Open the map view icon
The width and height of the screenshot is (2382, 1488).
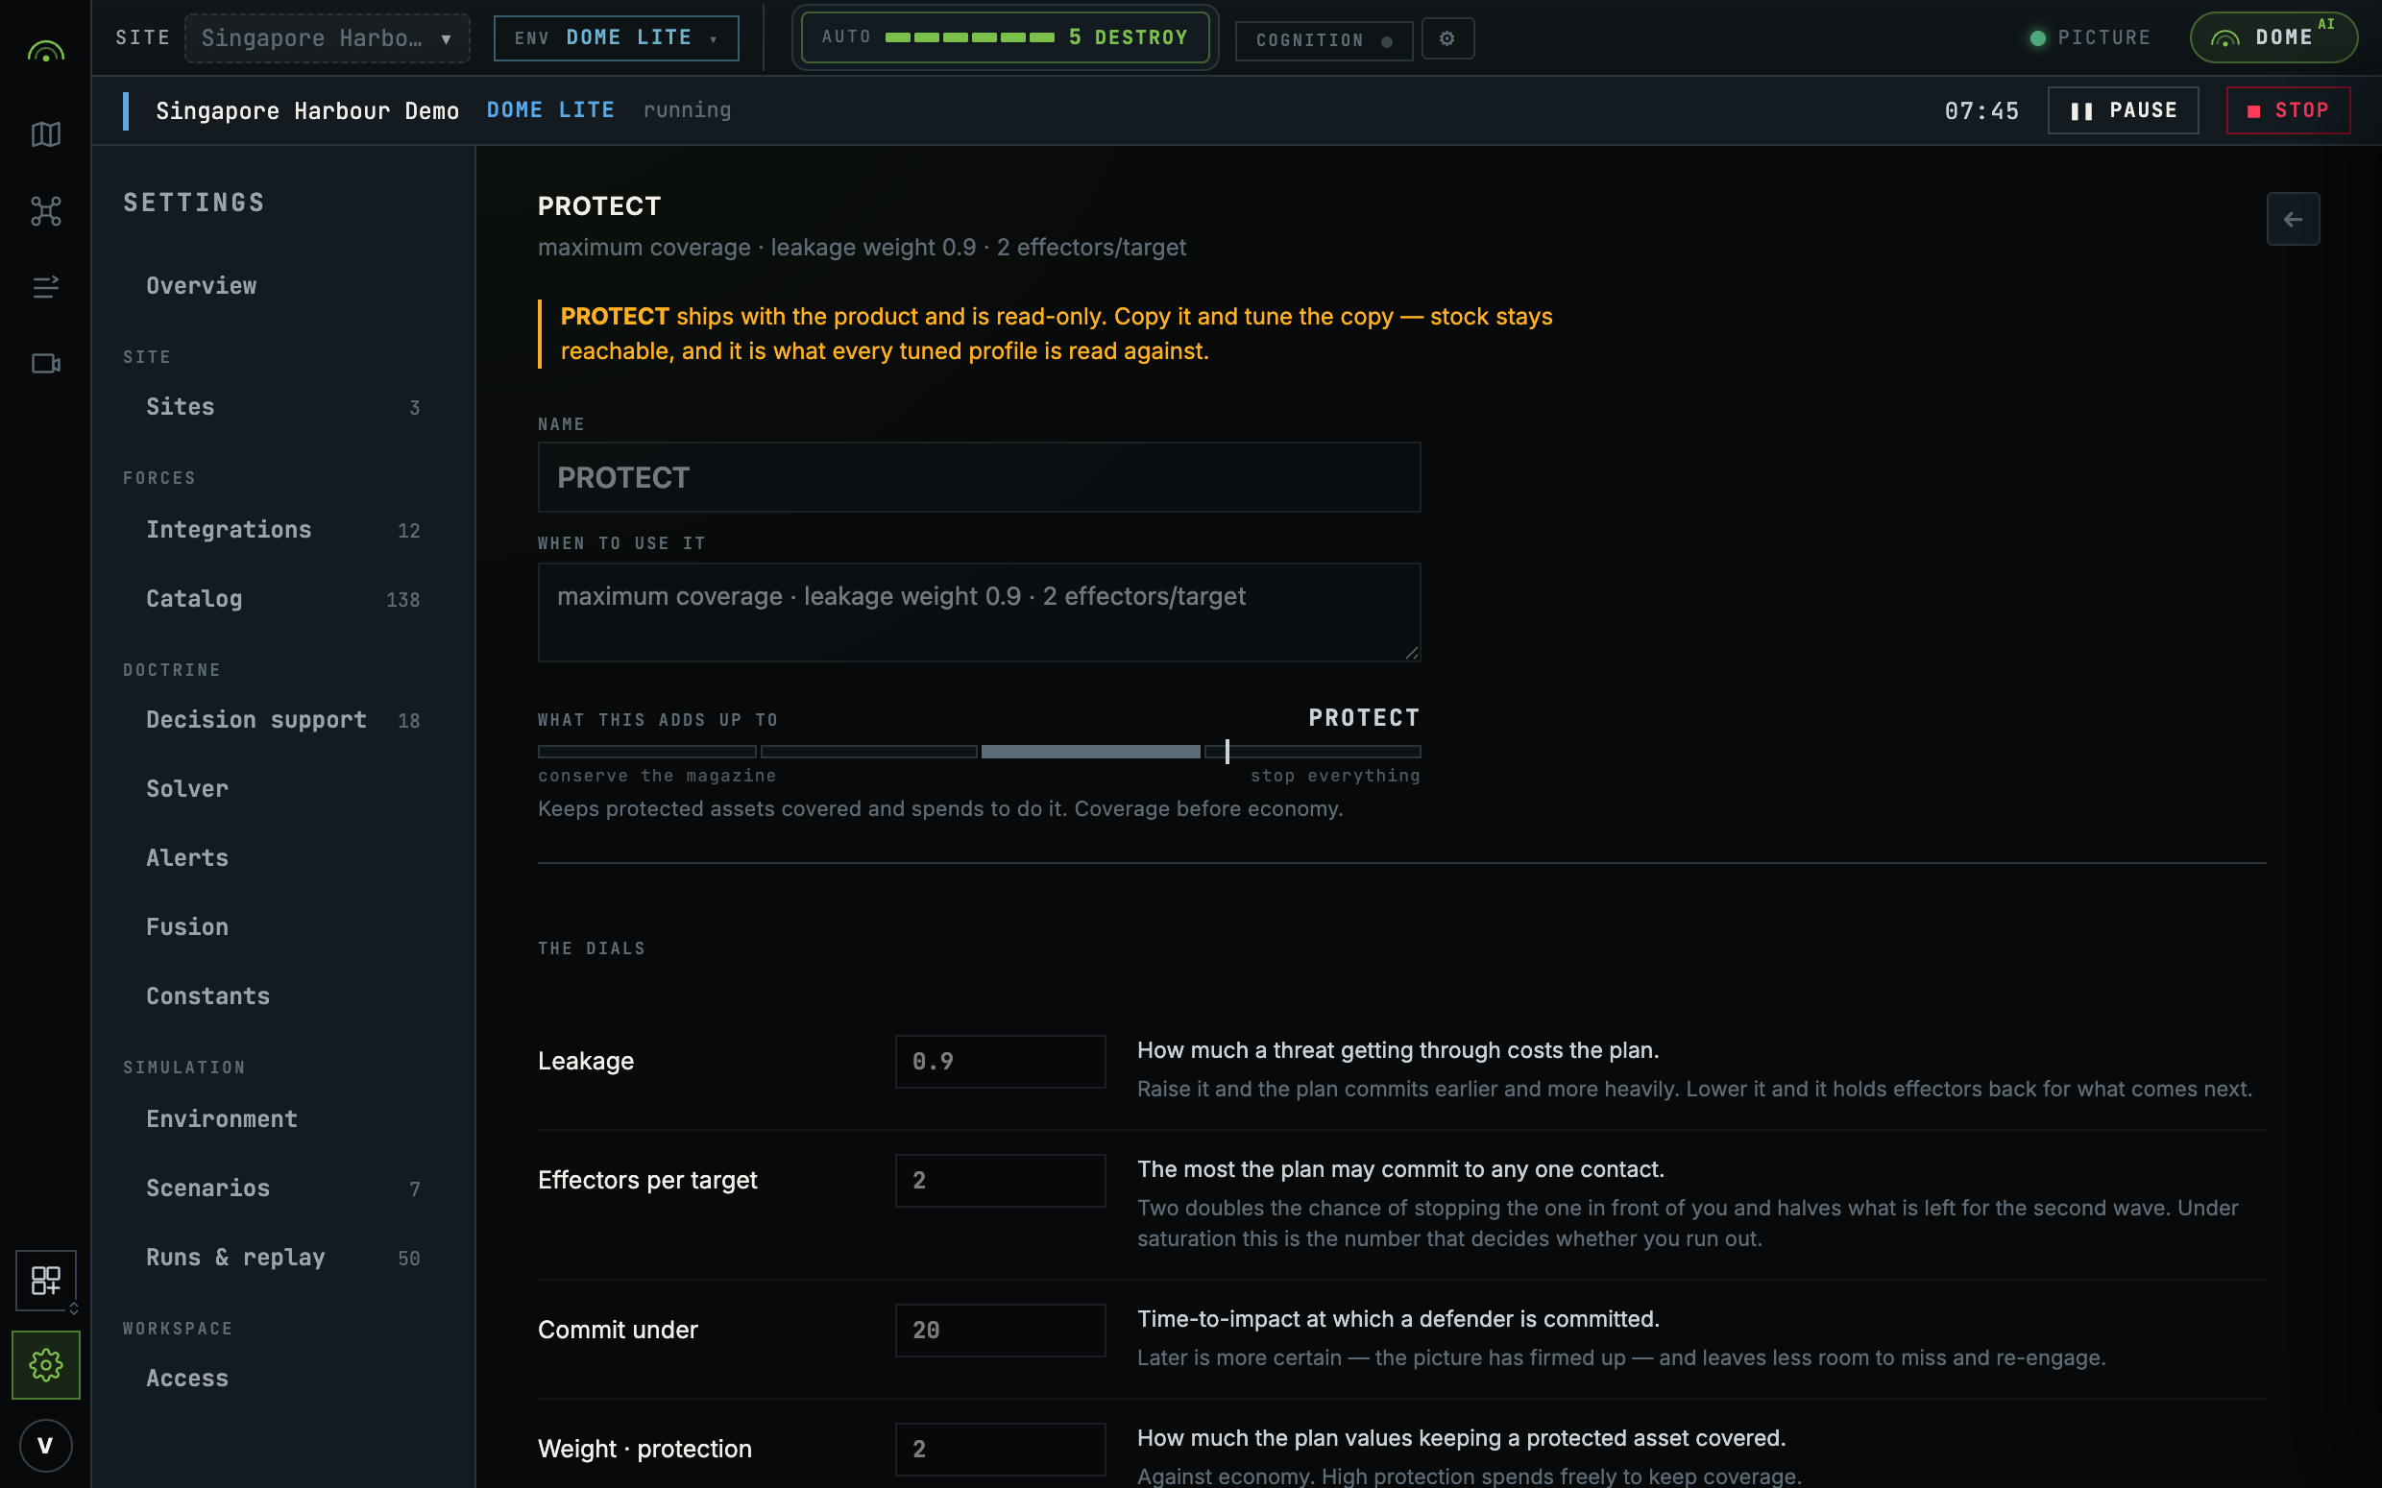tap(45, 133)
